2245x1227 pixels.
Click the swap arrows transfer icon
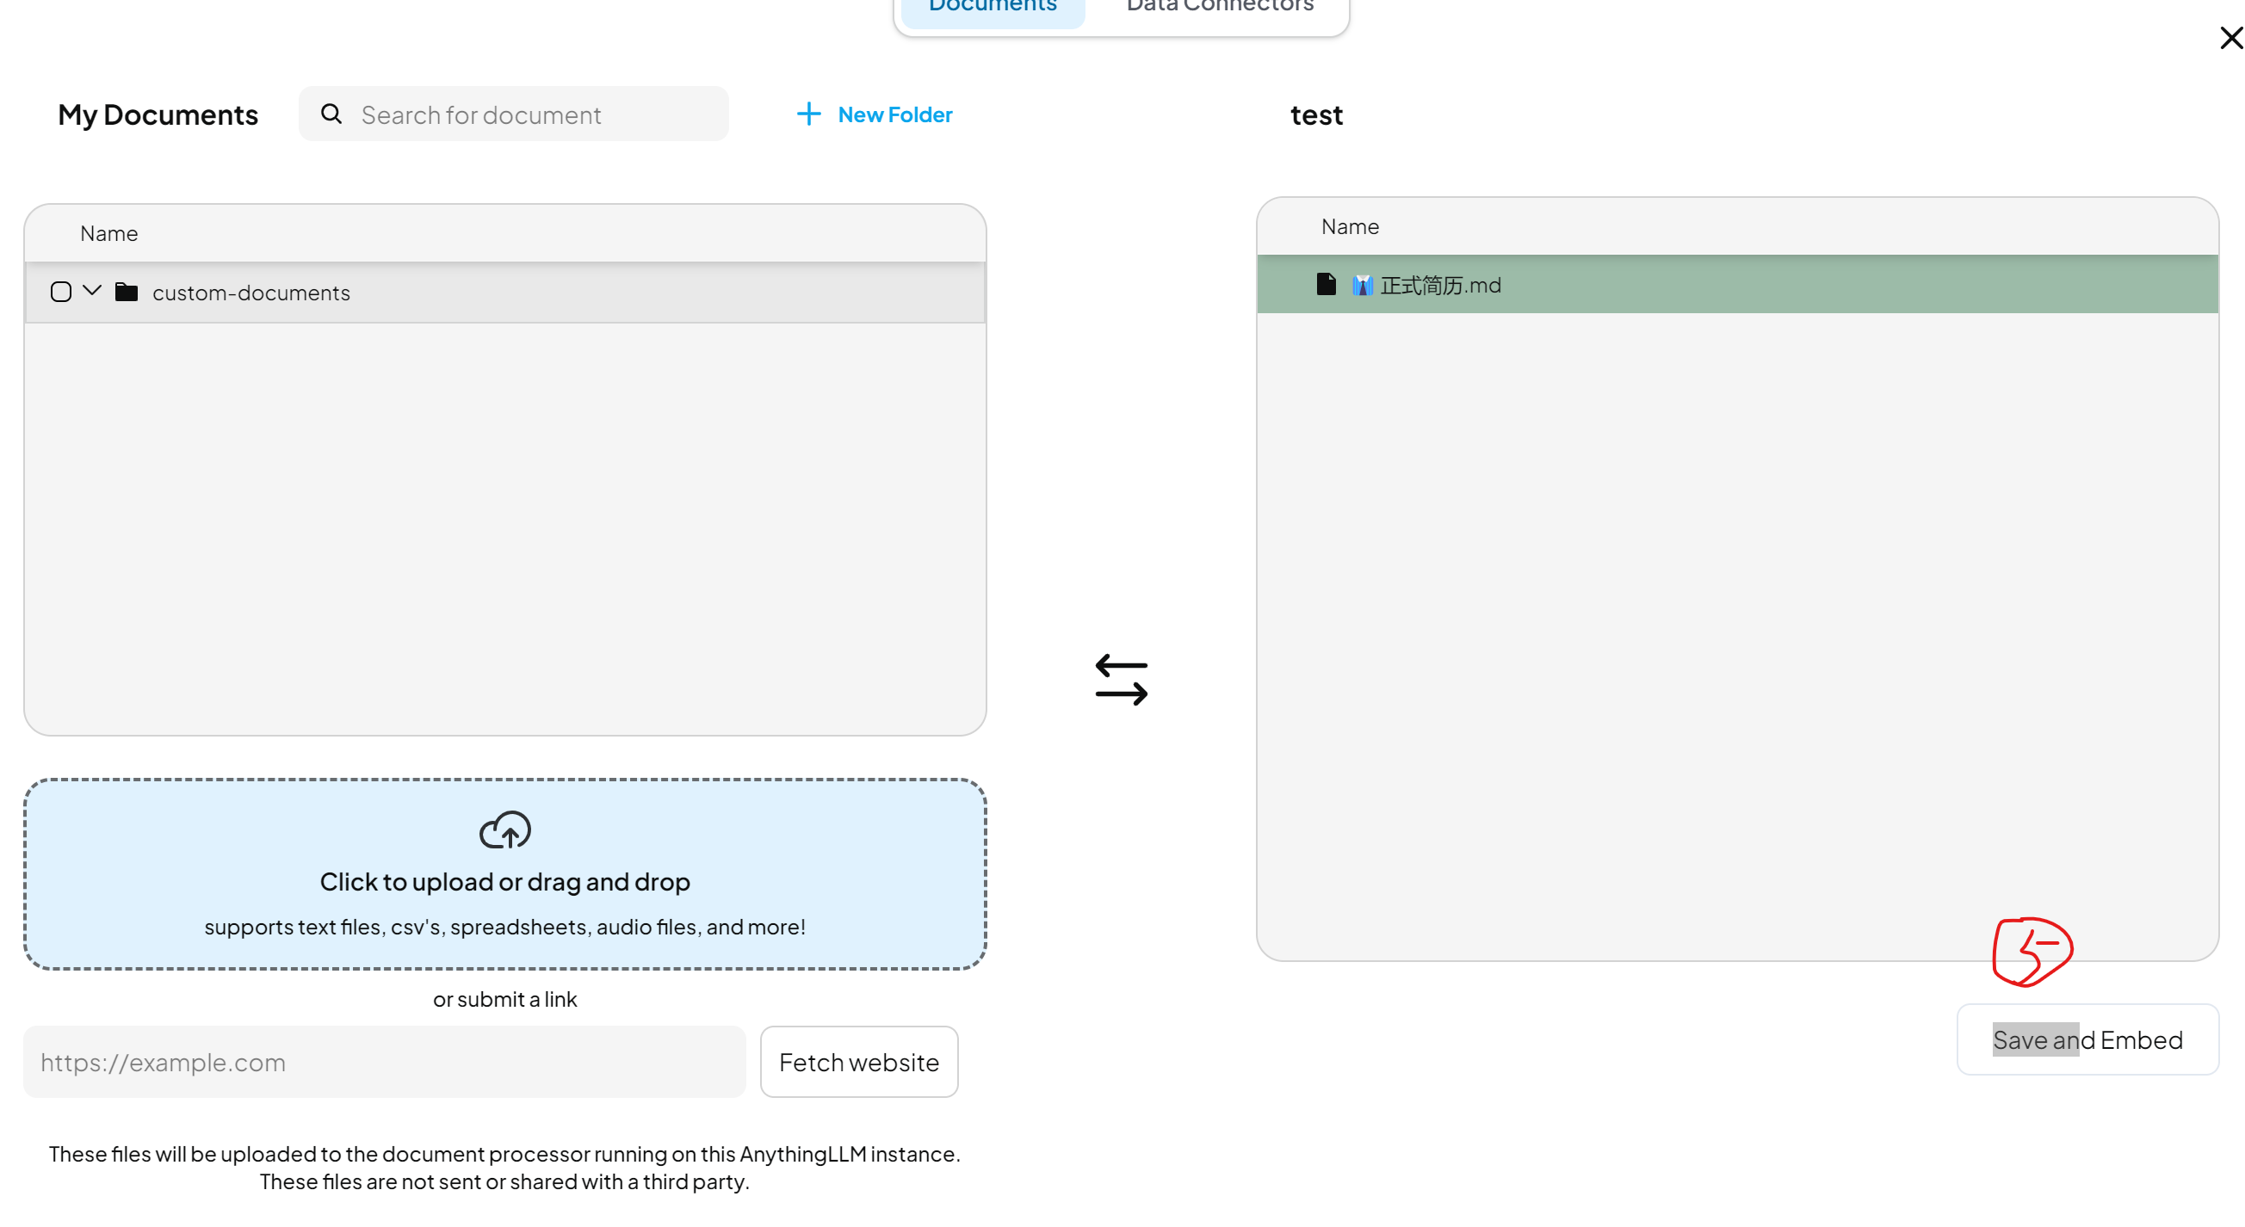click(1121, 679)
